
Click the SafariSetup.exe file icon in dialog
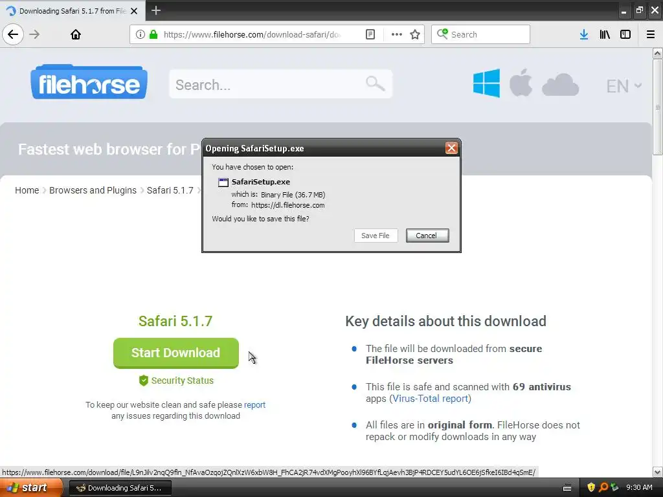(223, 182)
